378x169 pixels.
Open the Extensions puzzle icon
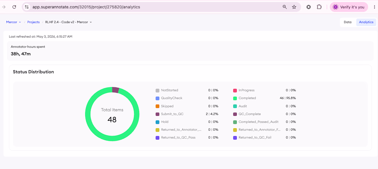319,7
